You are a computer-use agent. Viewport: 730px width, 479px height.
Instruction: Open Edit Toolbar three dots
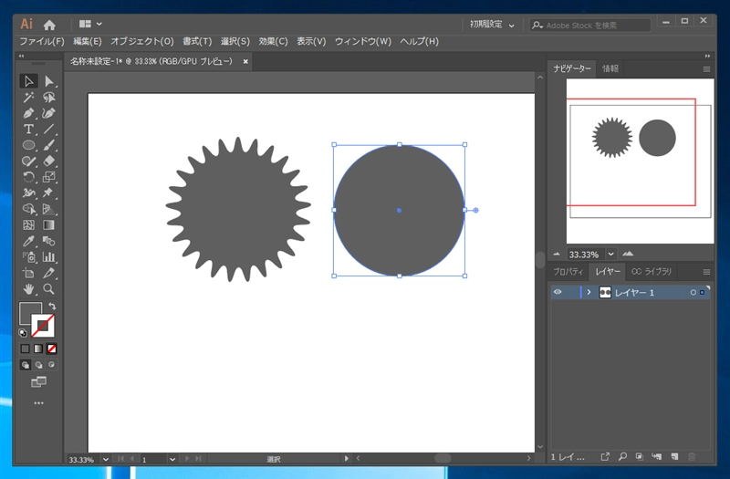pos(38,403)
